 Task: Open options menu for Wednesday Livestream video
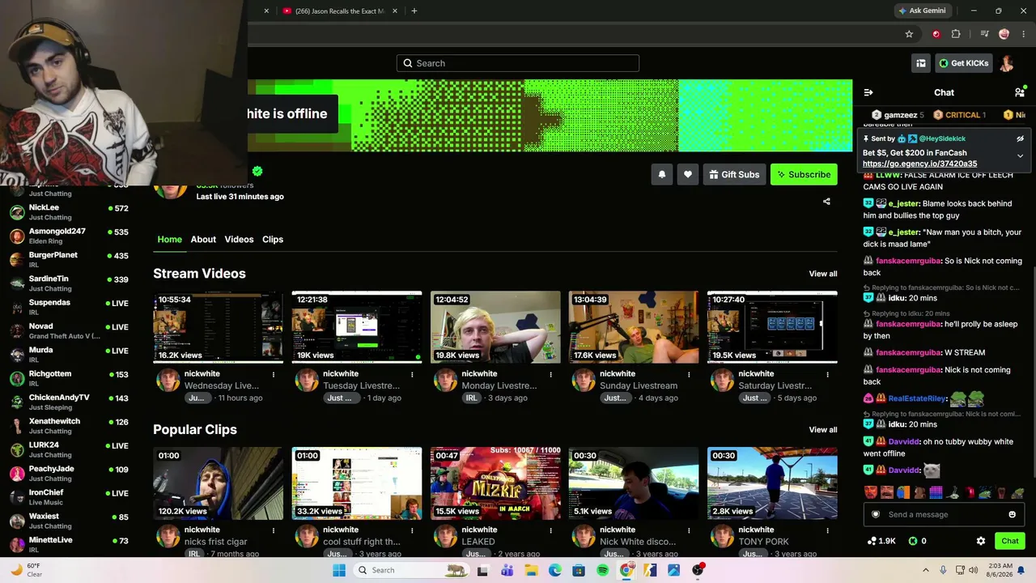(274, 374)
